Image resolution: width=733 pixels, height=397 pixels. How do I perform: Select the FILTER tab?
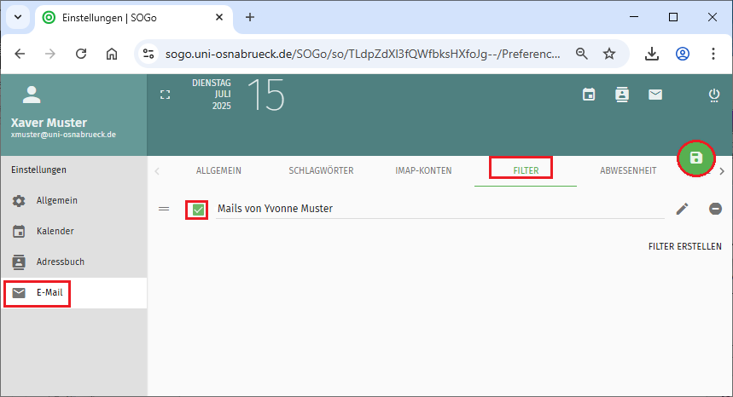526,170
